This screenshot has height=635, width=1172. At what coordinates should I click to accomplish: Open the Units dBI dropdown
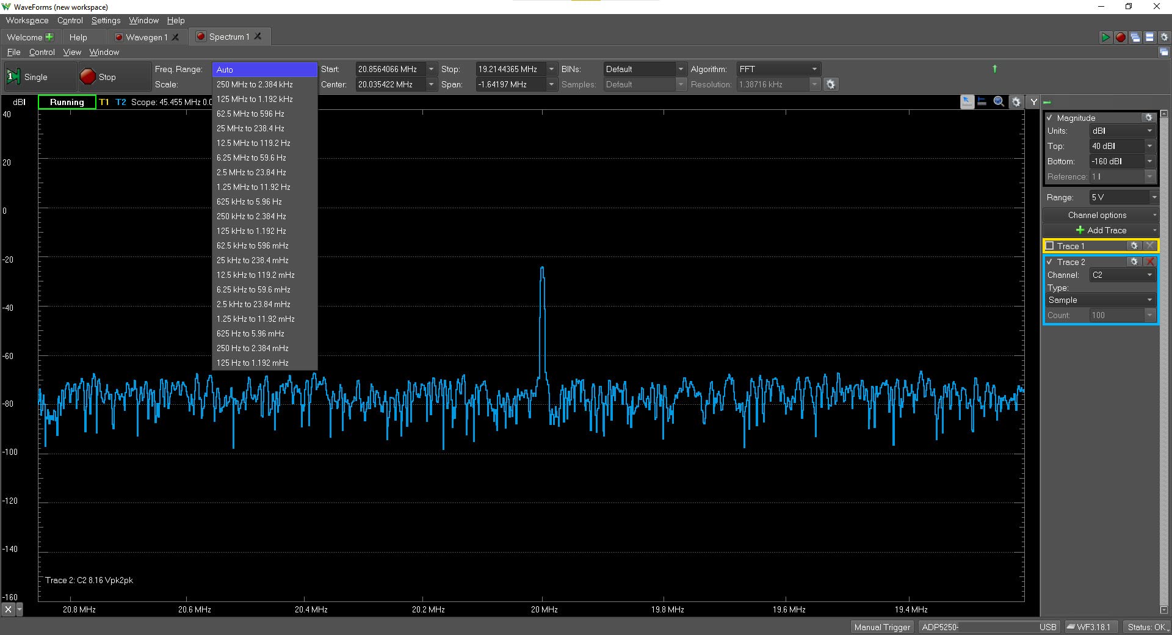(x=1123, y=131)
